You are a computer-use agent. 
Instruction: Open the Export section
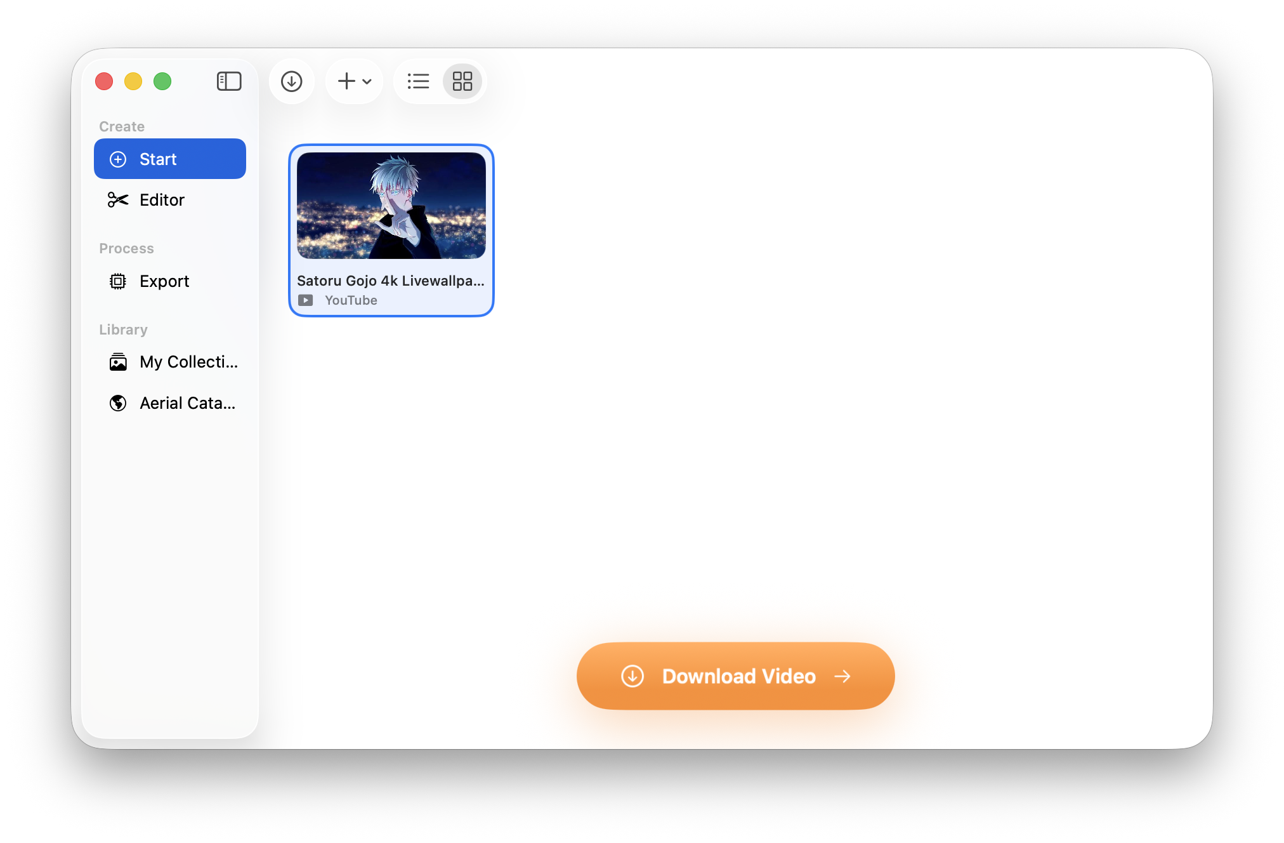(164, 281)
